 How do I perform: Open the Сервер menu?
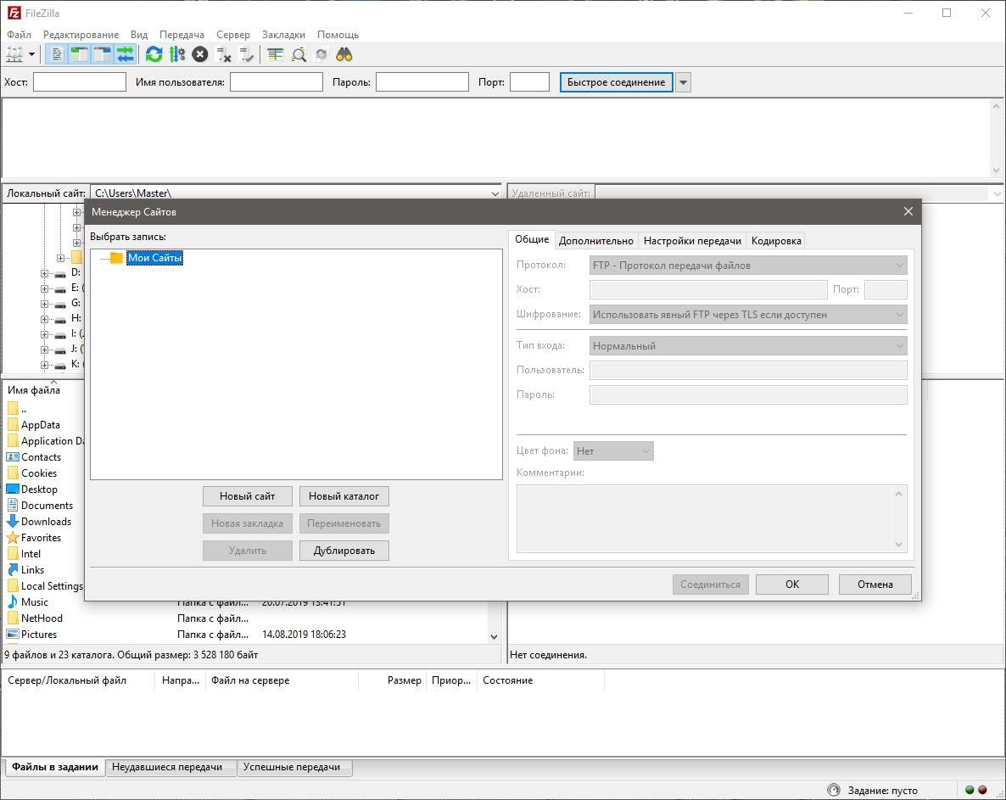click(233, 35)
